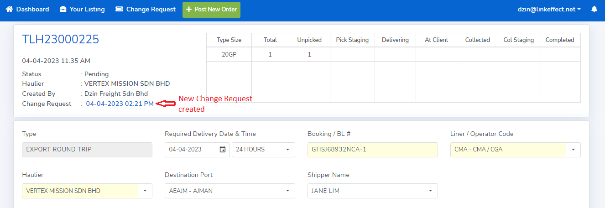Click the Change Request date link
Viewport: 605px width, 208px height.
pyautogui.click(x=120, y=104)
